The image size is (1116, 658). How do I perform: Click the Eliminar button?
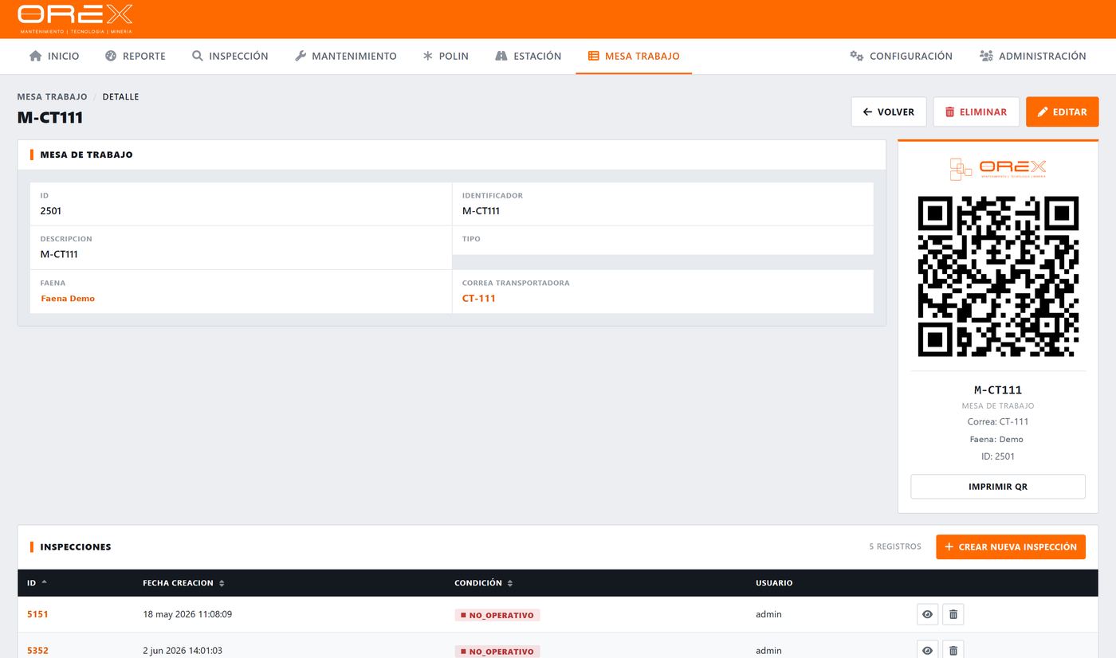click(976, 112)
